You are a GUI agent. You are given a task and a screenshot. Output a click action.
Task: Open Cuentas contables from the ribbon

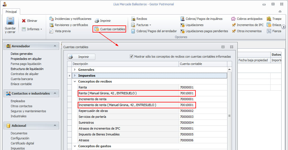(110, 29)
